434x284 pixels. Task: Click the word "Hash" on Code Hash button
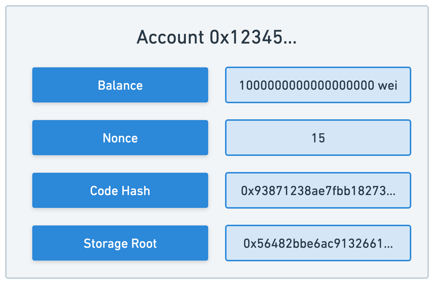click(136, 191)
